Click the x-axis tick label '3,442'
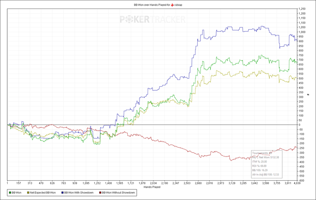Viewport: 316px width, 200px height. (x=254, y=183)
